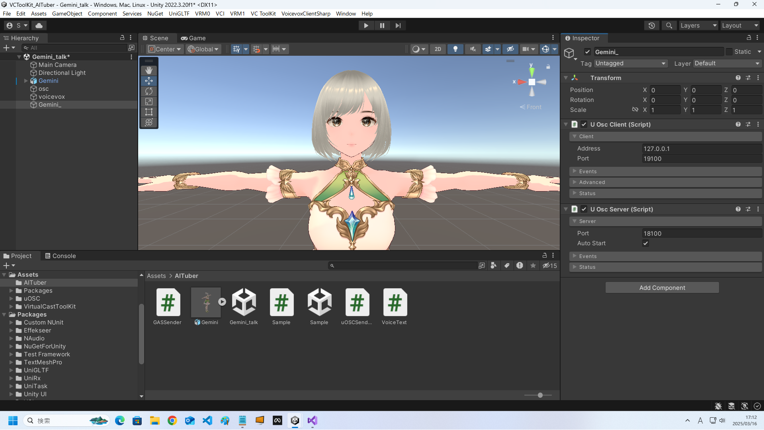Screen dimensions: 764x430
Task: Expand the Gemini object in Hierarchy
Action: coord(26,81)
